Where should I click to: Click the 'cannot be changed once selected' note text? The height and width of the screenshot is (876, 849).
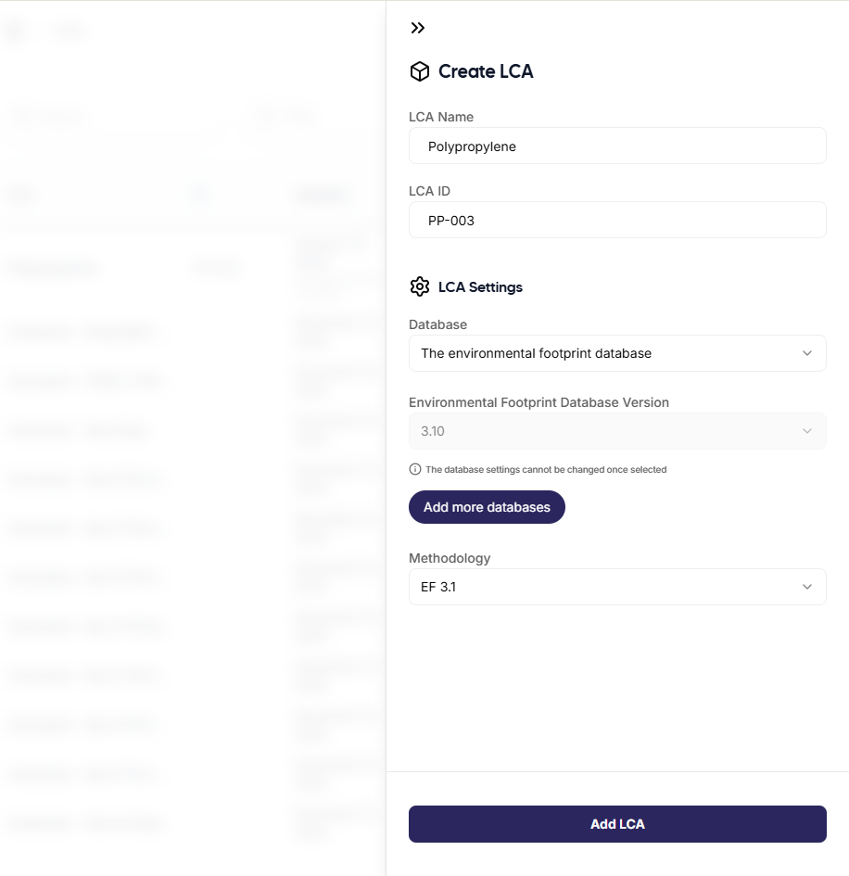click(546, 470)
